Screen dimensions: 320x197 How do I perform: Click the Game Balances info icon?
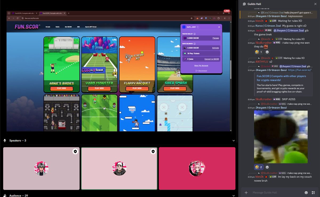(195, 44)
